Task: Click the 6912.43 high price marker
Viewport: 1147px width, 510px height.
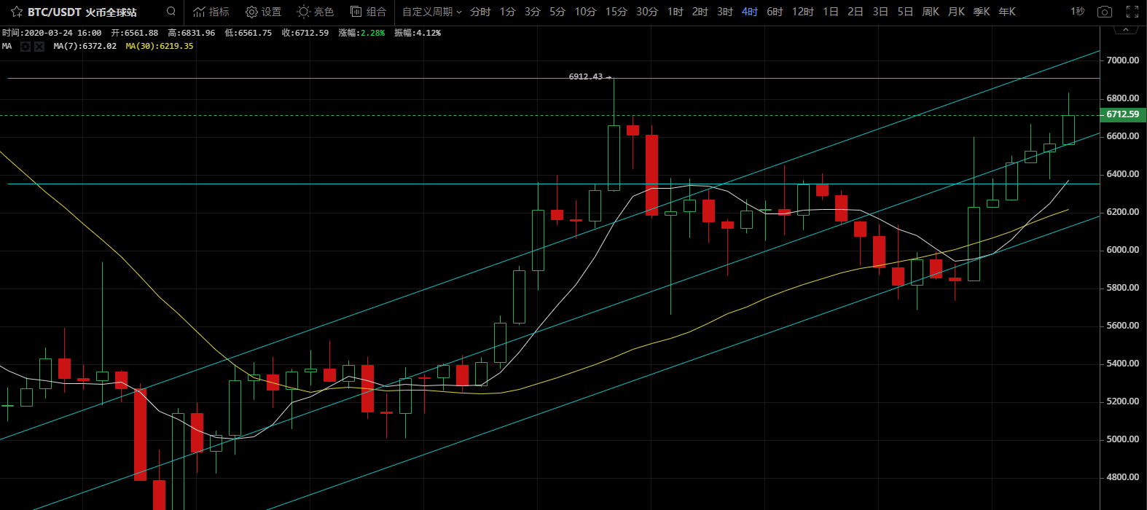Action: pos(586,76)
